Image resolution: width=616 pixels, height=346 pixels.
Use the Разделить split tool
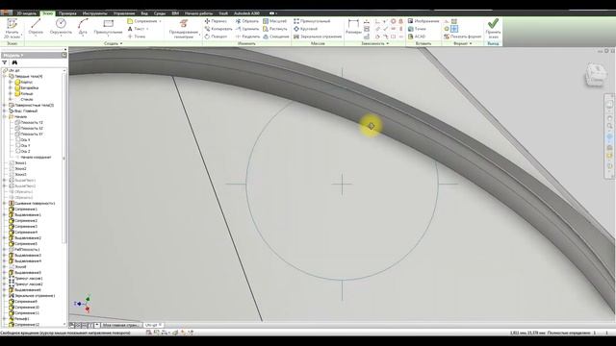[247, 37]
